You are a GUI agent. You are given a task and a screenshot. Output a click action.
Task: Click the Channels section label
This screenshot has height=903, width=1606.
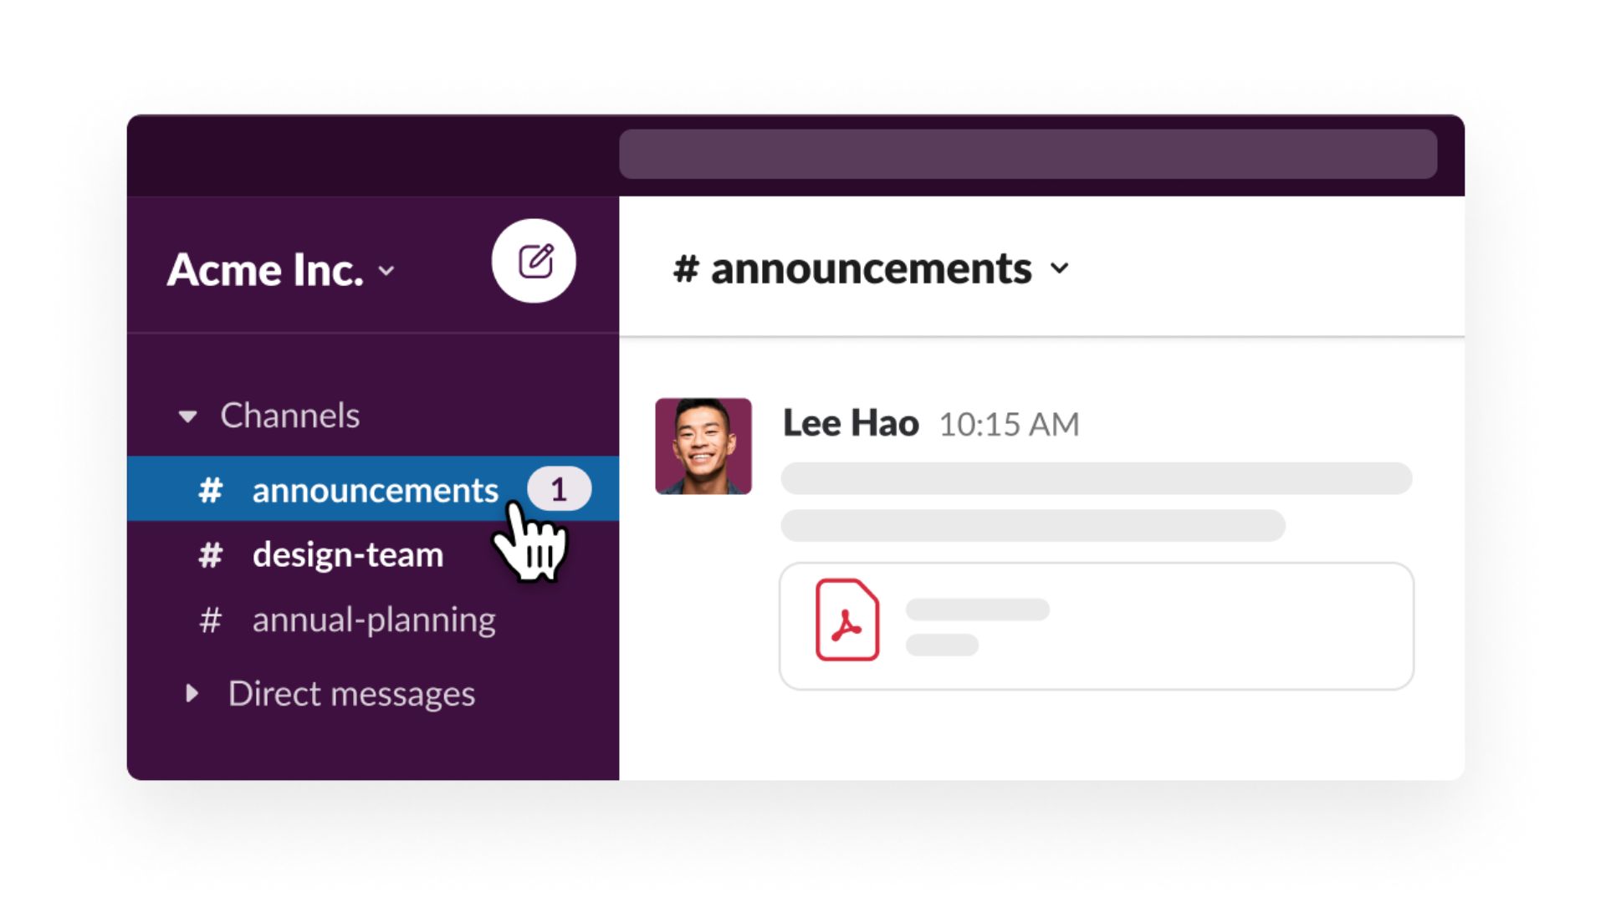(289, 416)
